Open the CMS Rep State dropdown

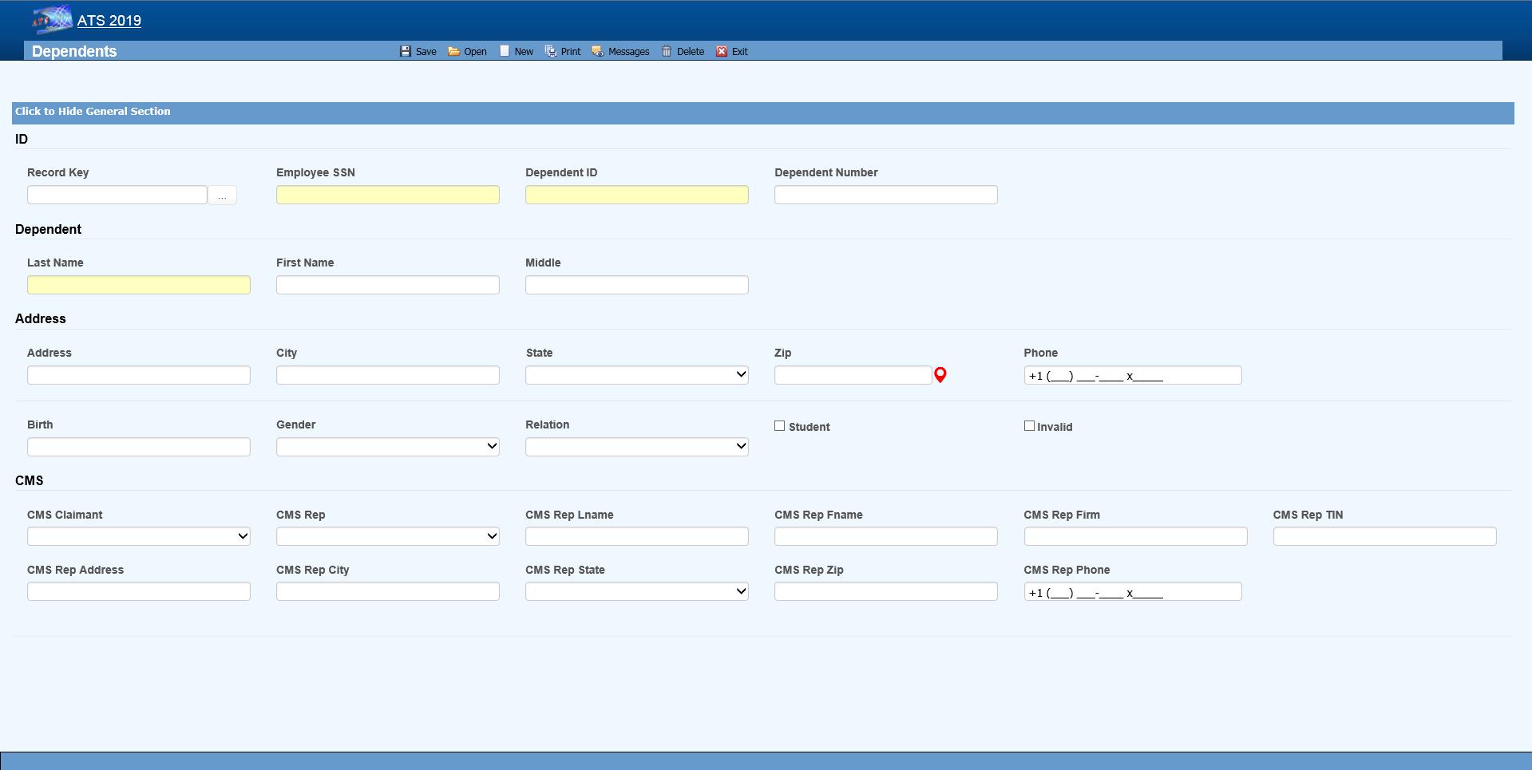(x=636, y=591)
